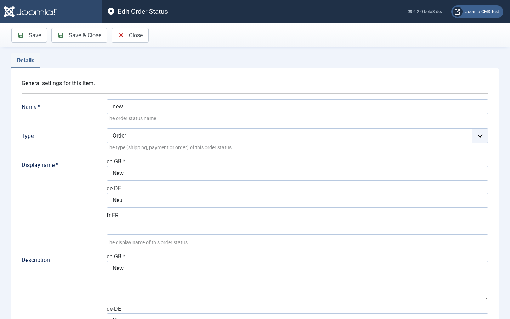This screenshot has width=510, height=319.
Task: Click the Edit Order Status page title
Action: point(143,11)
